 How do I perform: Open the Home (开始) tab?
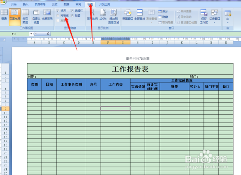[x=14, y=4]
